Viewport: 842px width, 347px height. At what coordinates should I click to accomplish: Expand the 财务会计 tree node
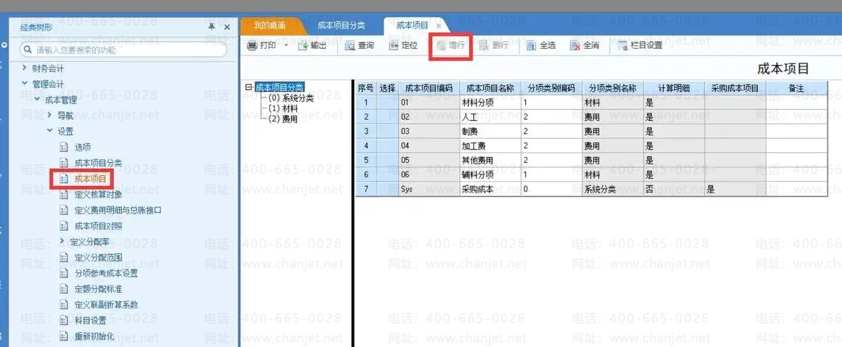[x=25, y=68]
